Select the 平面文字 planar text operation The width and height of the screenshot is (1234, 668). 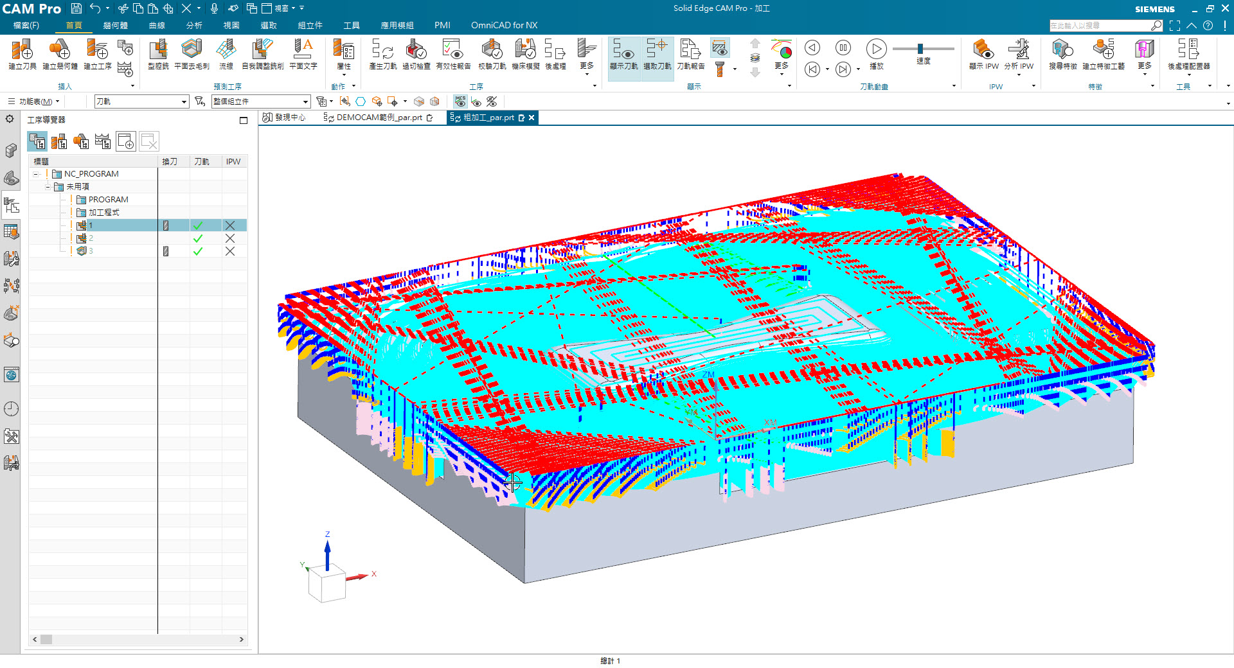[x=303, y=54]
